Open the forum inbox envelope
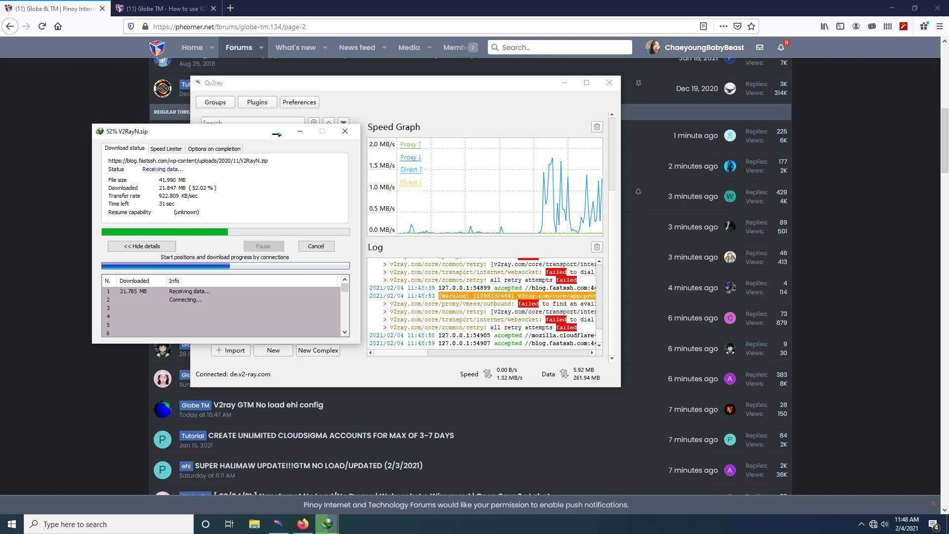949x534 pixels. 760,47
